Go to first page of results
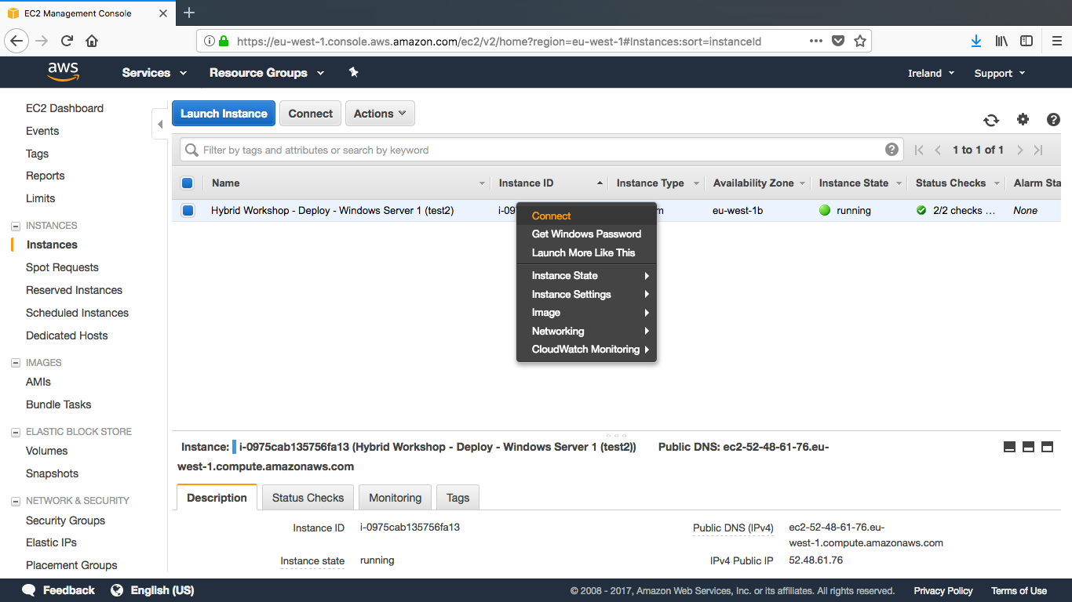This screenshot has height=602, width=1072. tap(919, 150)
